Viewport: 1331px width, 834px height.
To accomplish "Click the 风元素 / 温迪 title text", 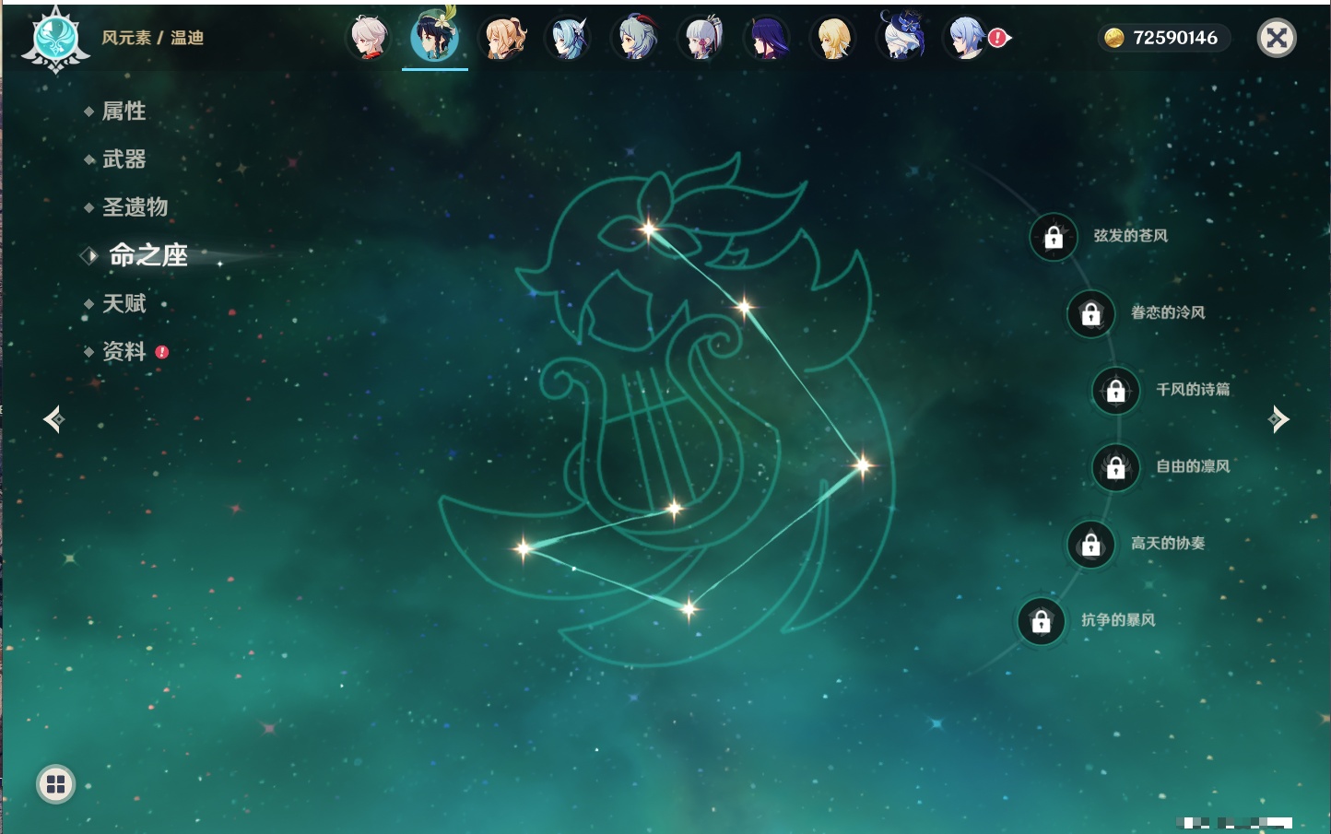I will pyautogui.click(x=152, y=38).
